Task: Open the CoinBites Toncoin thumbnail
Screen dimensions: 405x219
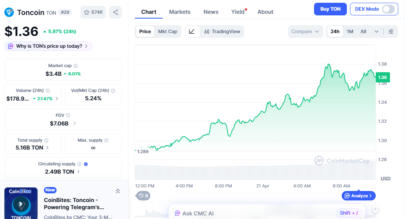Action: click(x=21, y=203)
